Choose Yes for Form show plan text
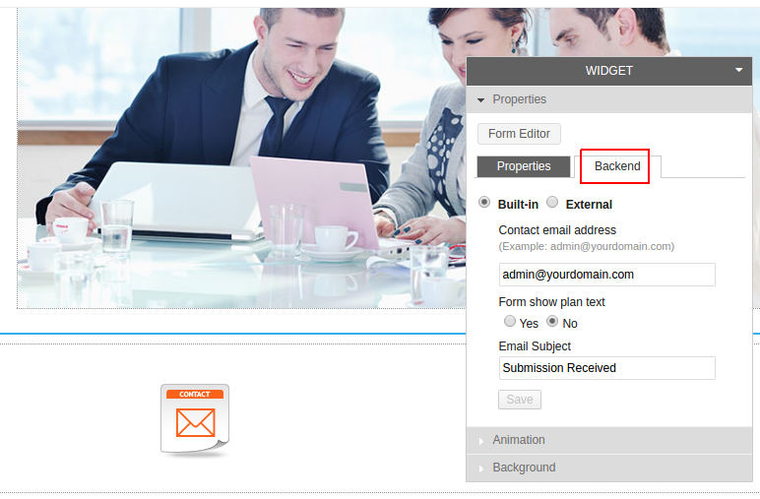This screenshot has width=760, height=499. point(509,321)
